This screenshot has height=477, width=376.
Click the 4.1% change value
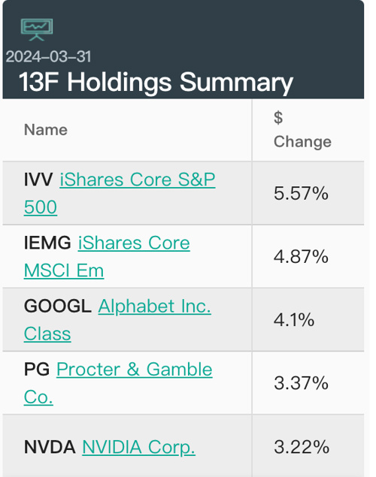(294, 320)
